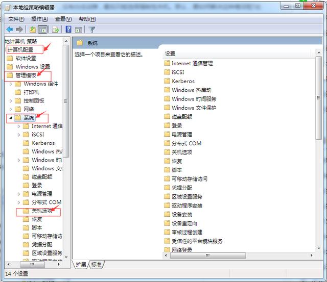Viewport: 327px width, 282px height.
Task: Expand the iSCSI node in left tree
Action: tap(19, 135)
